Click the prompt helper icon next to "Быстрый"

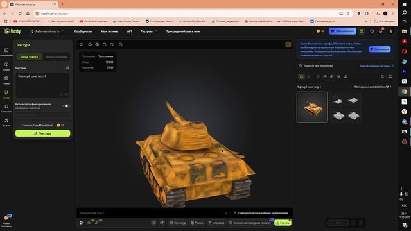(67, 68)
